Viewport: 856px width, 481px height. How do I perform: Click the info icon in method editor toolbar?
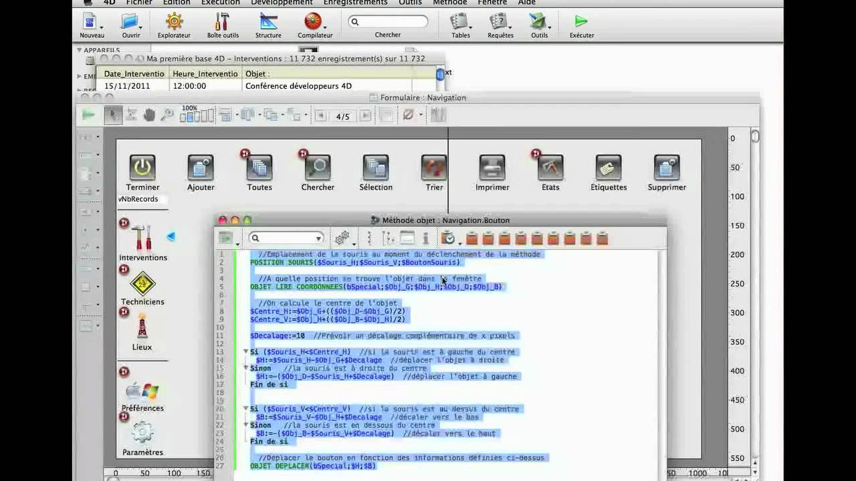425,238
